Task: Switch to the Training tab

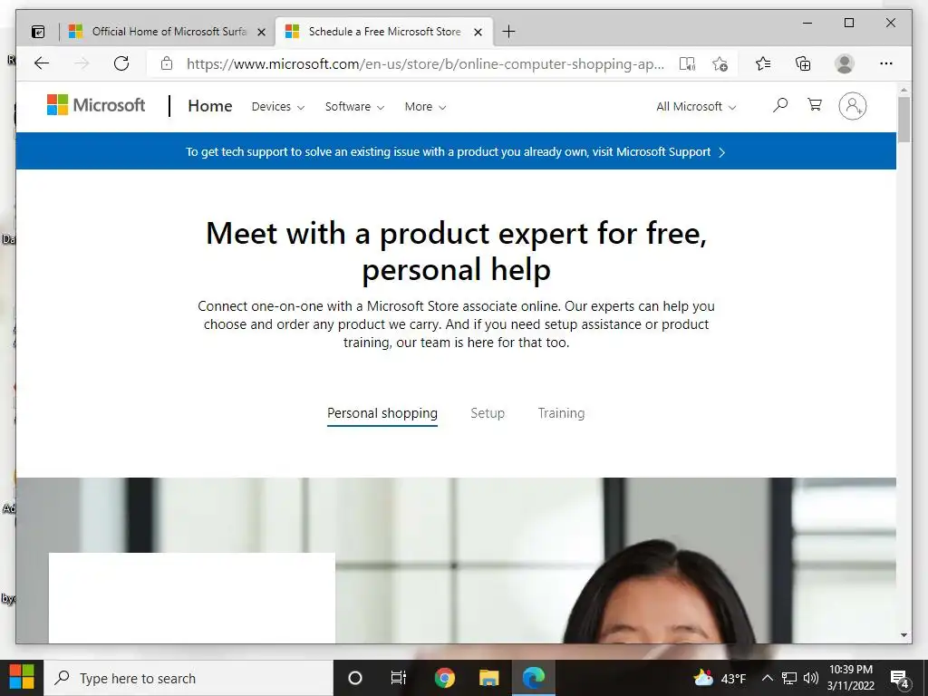Action: (x=561, y=413)
